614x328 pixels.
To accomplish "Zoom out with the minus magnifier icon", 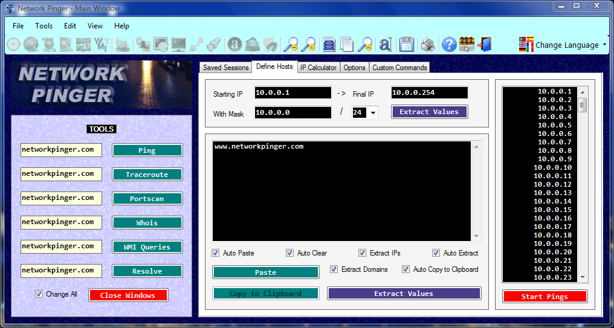I will [291, 44].
